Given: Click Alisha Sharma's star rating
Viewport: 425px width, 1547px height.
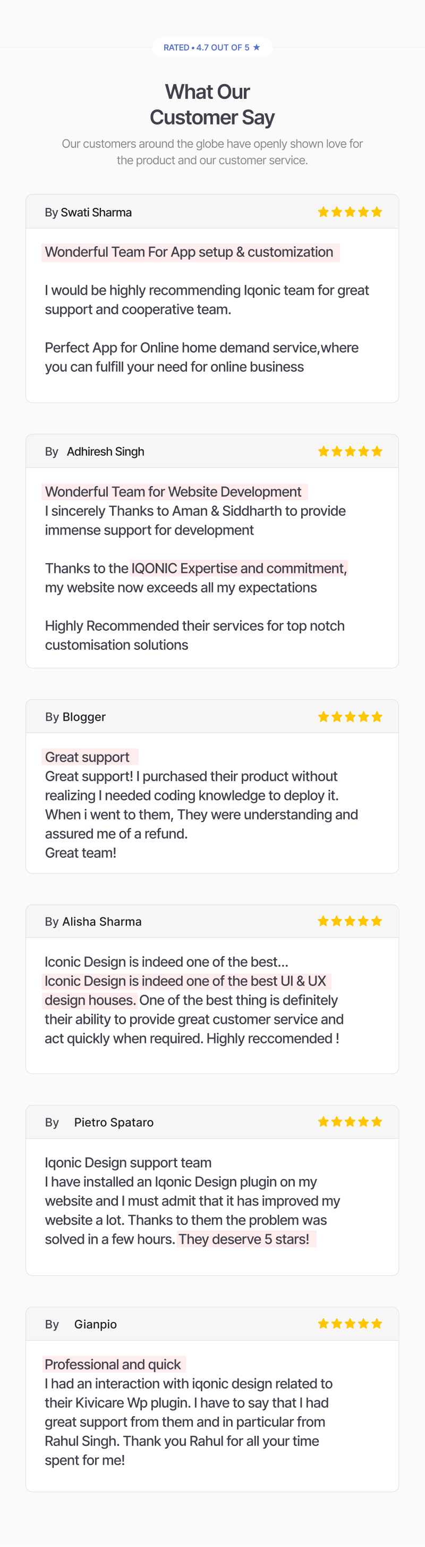Looking at the screenshot, I should pos(350,921).
